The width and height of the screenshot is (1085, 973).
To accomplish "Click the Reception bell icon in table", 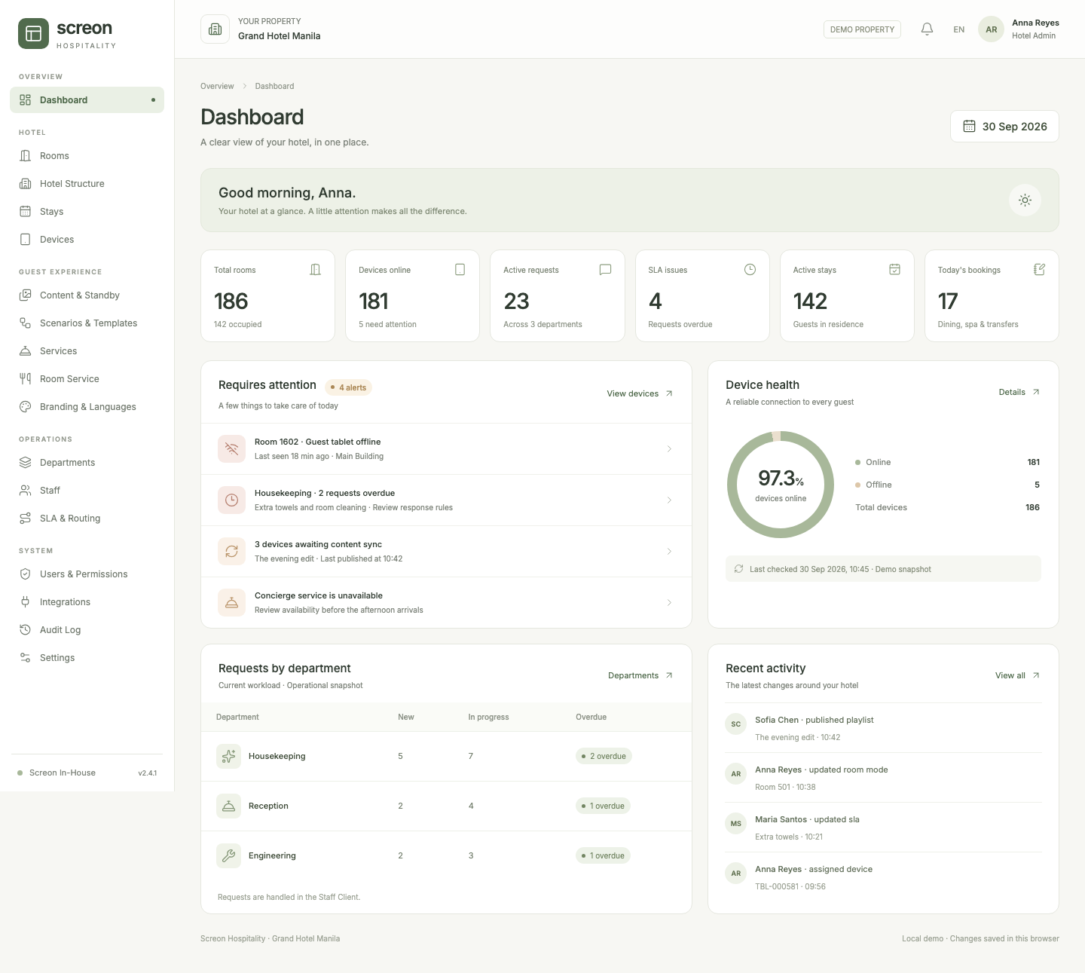I will (228, 806).
